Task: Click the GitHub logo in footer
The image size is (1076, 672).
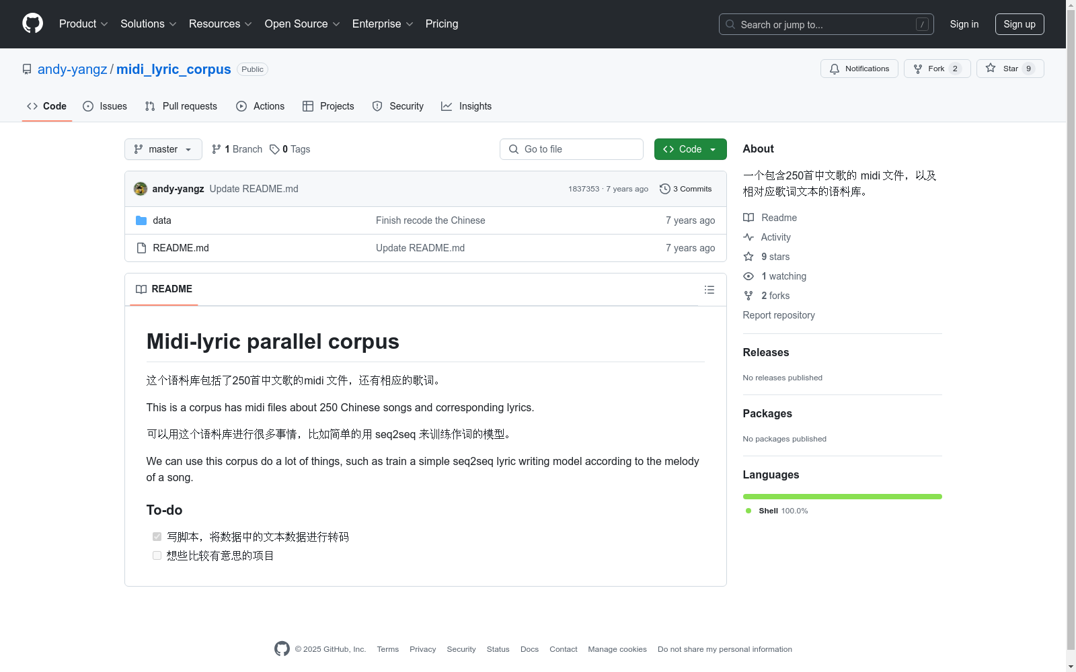Action: [282, 648]
